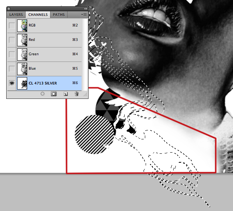Switch to the Layers tab

tap(16, 15)
